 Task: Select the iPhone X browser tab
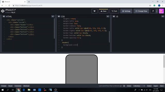tap(13, 2)
